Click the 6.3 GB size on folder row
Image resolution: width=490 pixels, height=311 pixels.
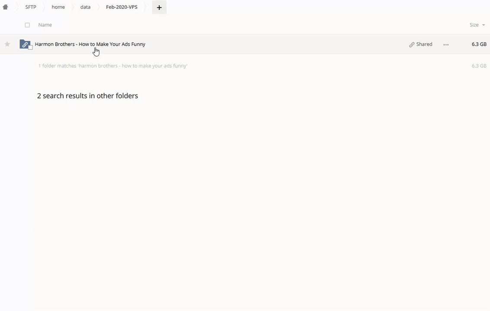click(479, 44)
